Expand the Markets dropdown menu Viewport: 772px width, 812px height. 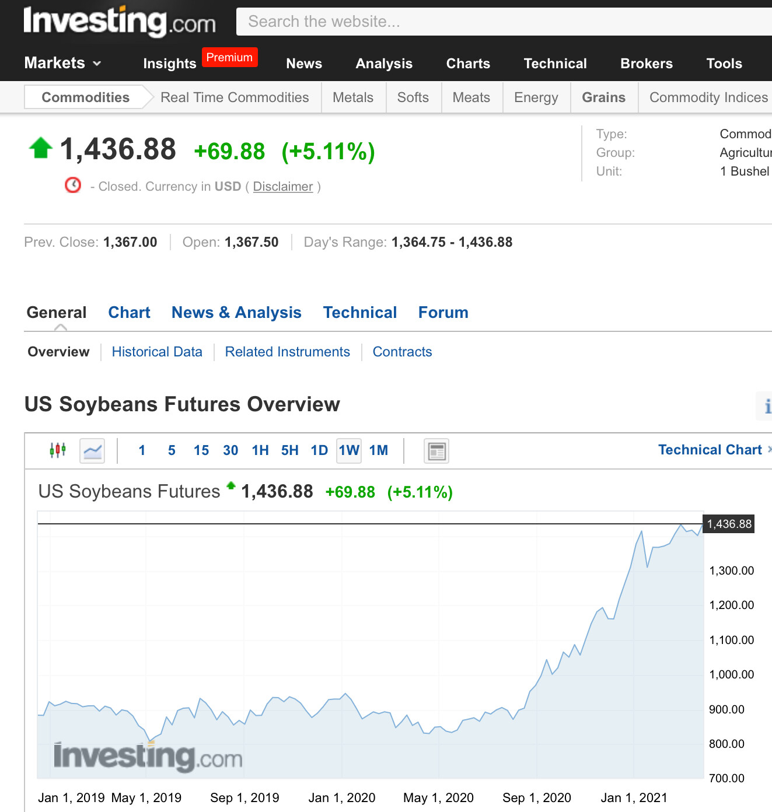click(x=63, y=63)
